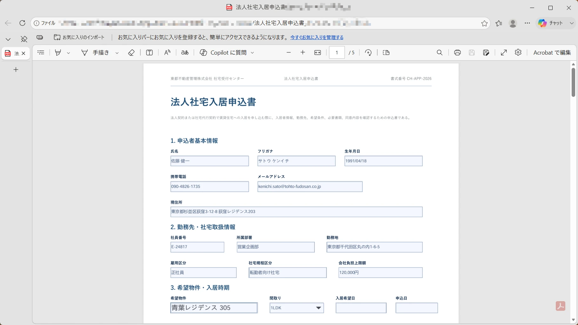Screen dimensions: 578x325
Task: Save the PDF with disk icon
Action: point(472,52)
